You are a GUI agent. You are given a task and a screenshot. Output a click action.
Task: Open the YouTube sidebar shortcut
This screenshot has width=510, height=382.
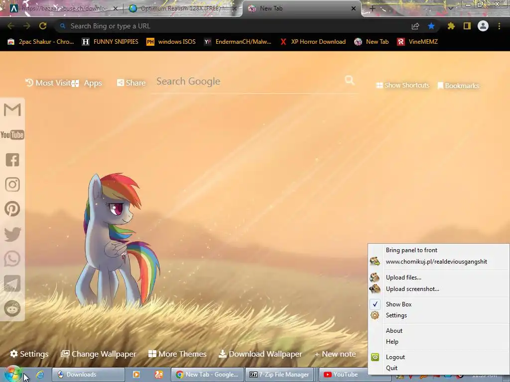pos(12,134)
